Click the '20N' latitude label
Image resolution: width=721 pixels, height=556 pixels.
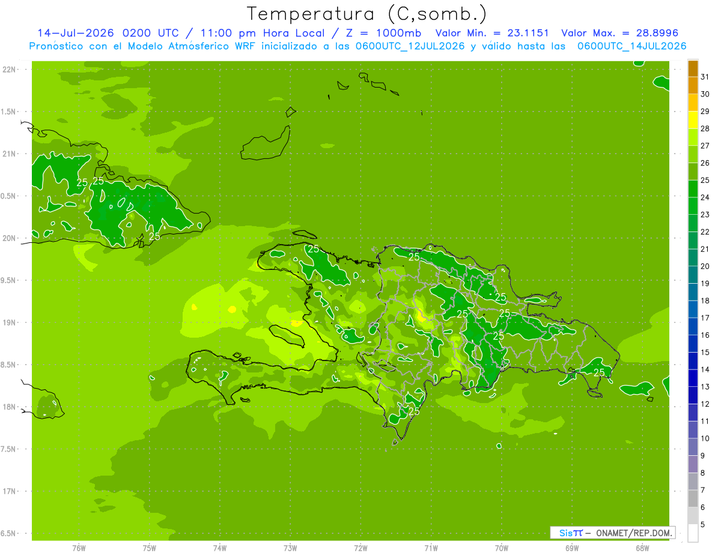[10, 238]
